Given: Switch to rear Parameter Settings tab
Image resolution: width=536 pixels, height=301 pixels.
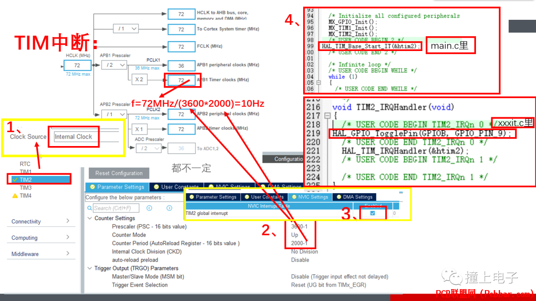Looking at the screenshot, I should [117, 187].
